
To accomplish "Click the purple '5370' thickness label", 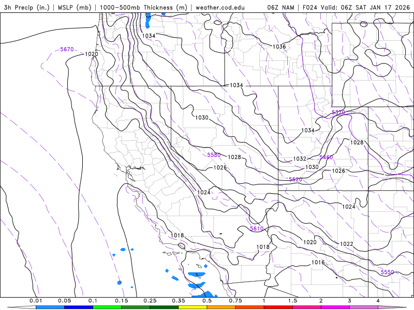I will (338, 112).
